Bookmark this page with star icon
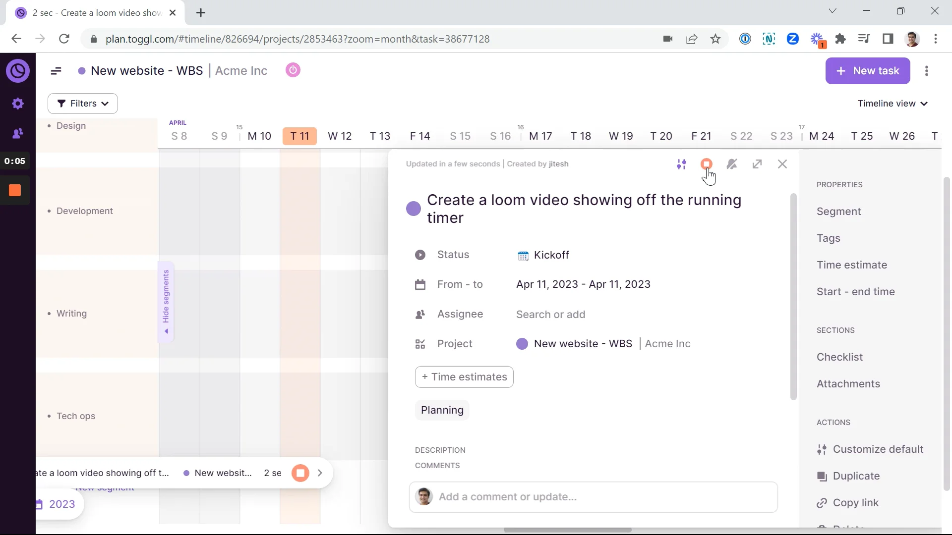 point(715,39)
